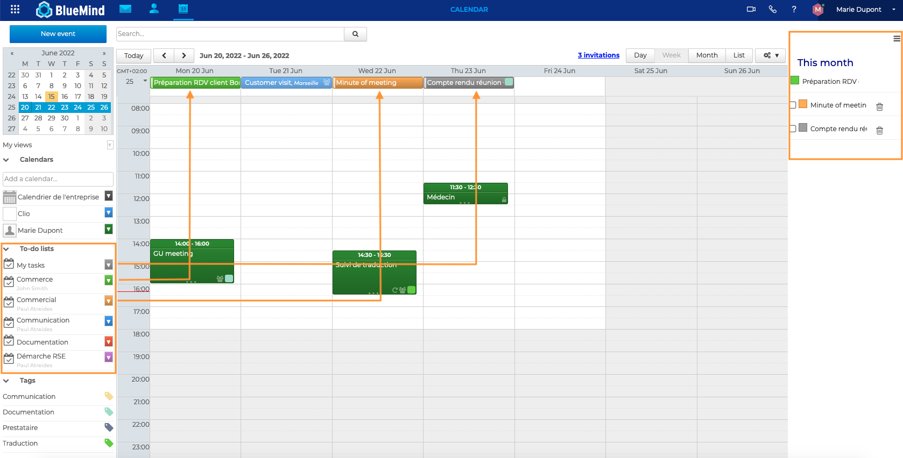
Task: Toggle the Clio calendar checkbox
Action: pos(10,214)
